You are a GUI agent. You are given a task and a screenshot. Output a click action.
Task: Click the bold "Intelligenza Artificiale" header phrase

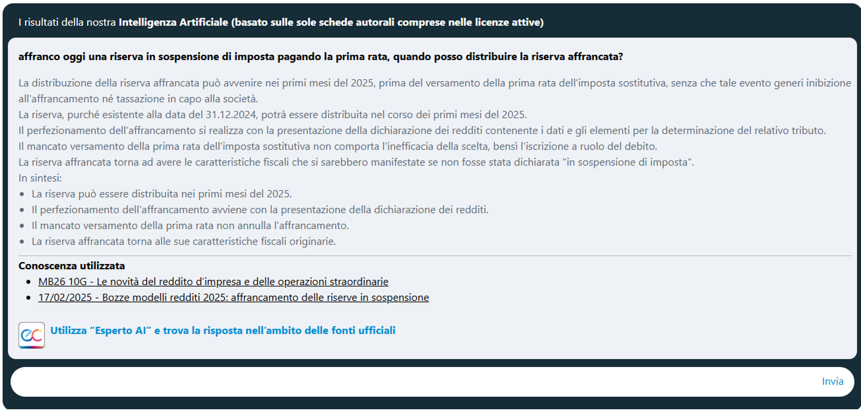point(173,23)
